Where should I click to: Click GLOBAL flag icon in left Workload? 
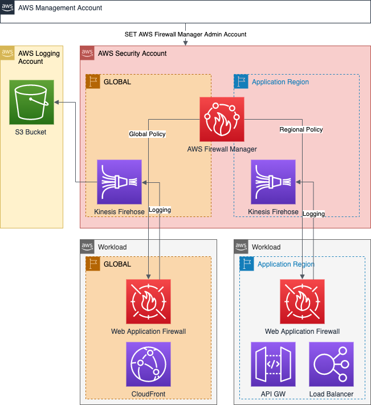tap(93, 264)
